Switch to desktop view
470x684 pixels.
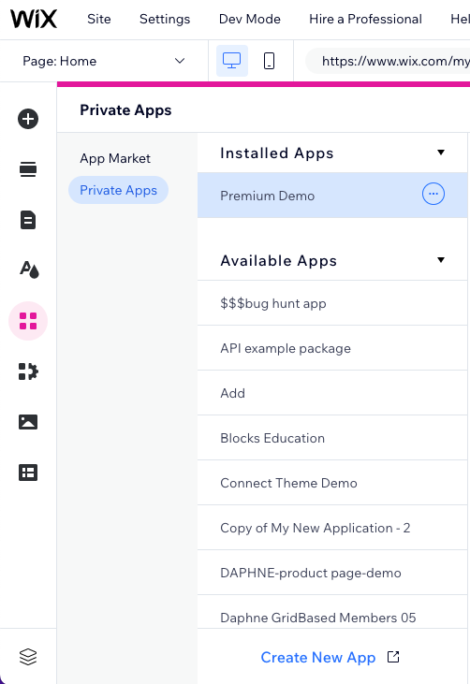tap(232, 61)
